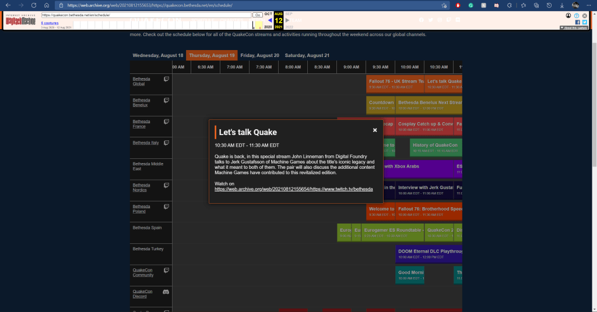Open Discord icon beside QuakeCon Discord
This screenshot has width=597, height=312.
click(166, 292)
